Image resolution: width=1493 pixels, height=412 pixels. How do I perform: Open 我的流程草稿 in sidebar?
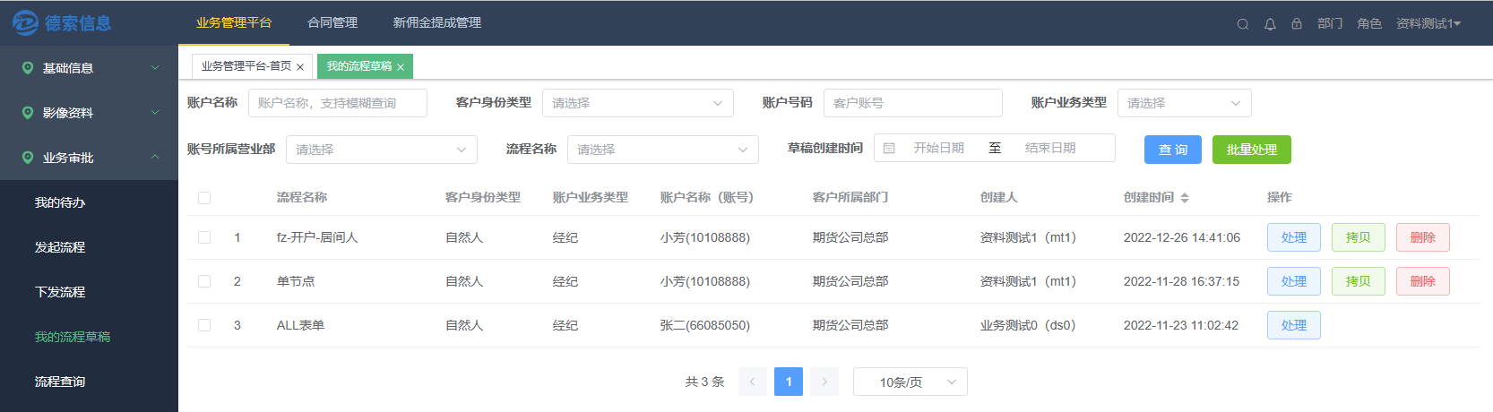pos(89,337)
